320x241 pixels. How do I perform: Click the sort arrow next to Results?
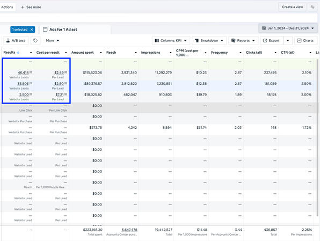[18, 52]
